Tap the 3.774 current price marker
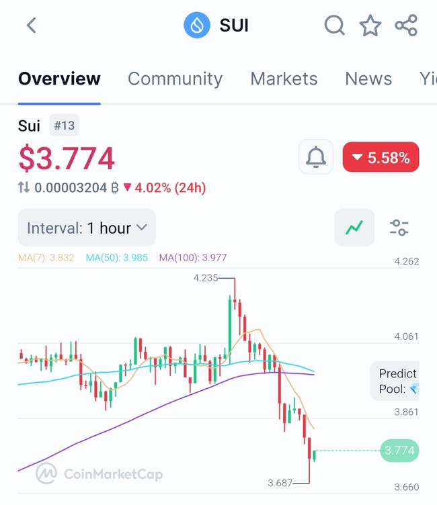The height and width of the screenshot is (505, 437). coord(399,451)
